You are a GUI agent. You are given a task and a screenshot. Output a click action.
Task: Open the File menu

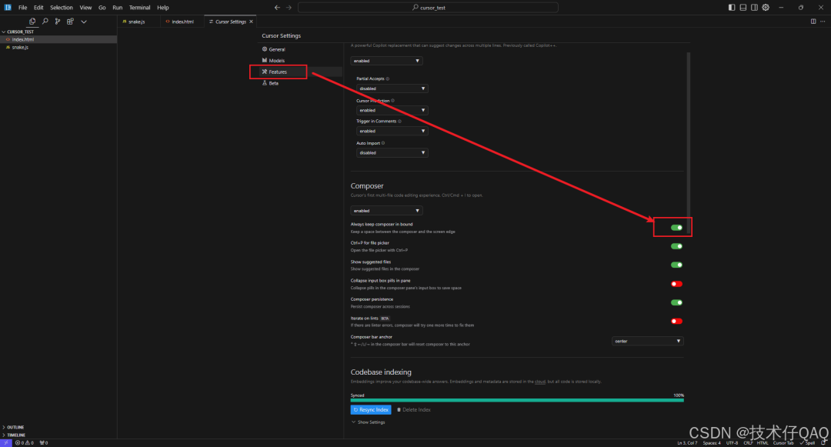click(23, 8)
